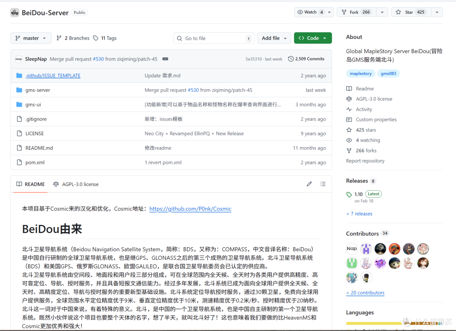The image size is (456, 331).
Task: Click the gms-ui folder icon
Action: (x=19, y=104)
